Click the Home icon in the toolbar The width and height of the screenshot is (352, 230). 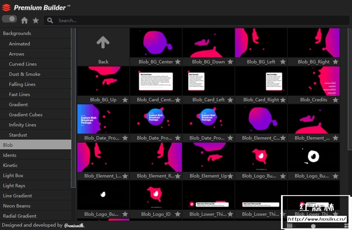point(24,21)
